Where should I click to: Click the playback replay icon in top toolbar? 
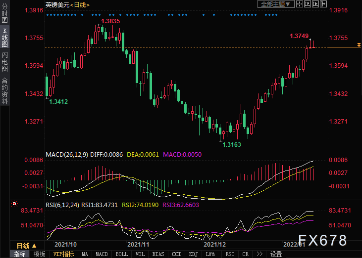click(315, 4)
